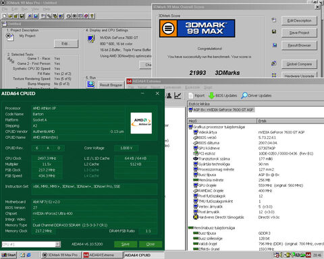Click the magnifier Driver Updates icon

[244, 96]
